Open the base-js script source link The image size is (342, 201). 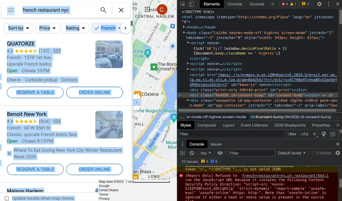click(263, 80)
